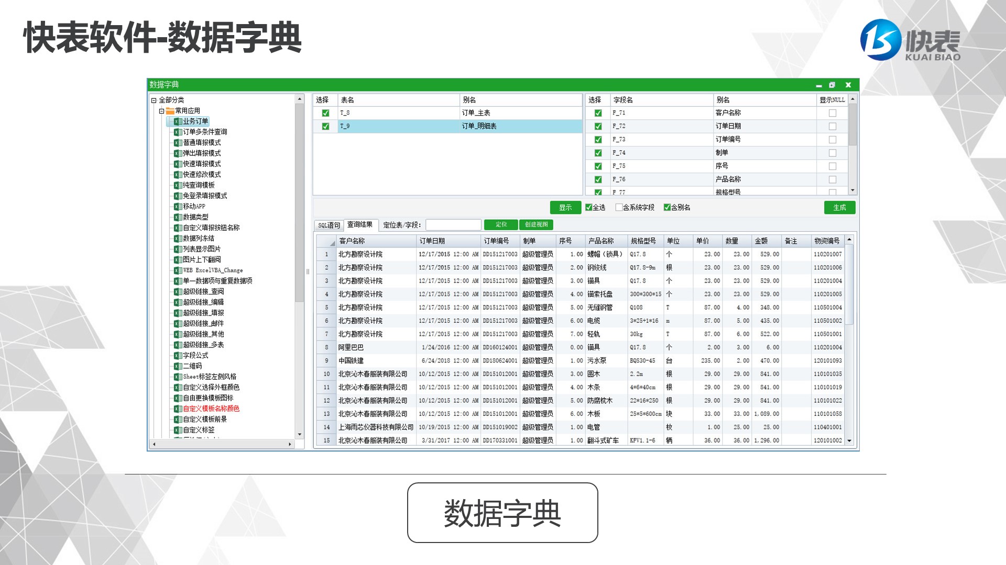Select the Excel icon beside 二维码

[x=178, y=366]
